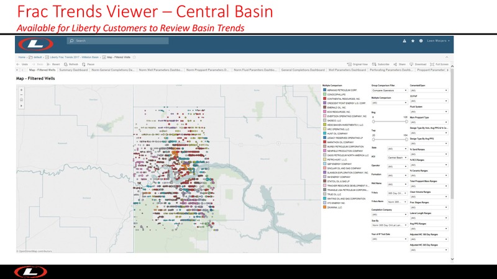Image resolution: width=497 pixels, height=279 pixels.
Task: Subscribe to this view
Action: pos(381,64)
